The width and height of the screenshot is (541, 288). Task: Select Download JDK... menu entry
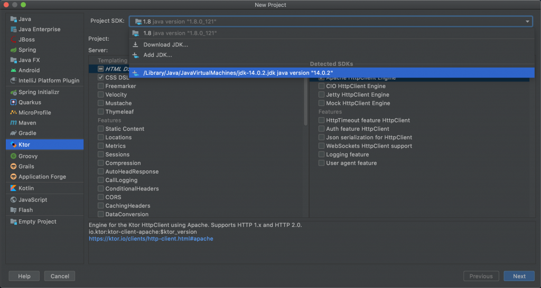click(332, 44)
